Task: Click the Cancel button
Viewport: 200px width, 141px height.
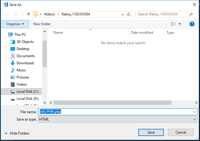Action: click(x=181, y=132)
